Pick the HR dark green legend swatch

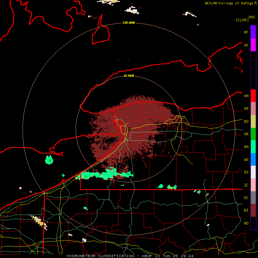[x=253, y=134]
